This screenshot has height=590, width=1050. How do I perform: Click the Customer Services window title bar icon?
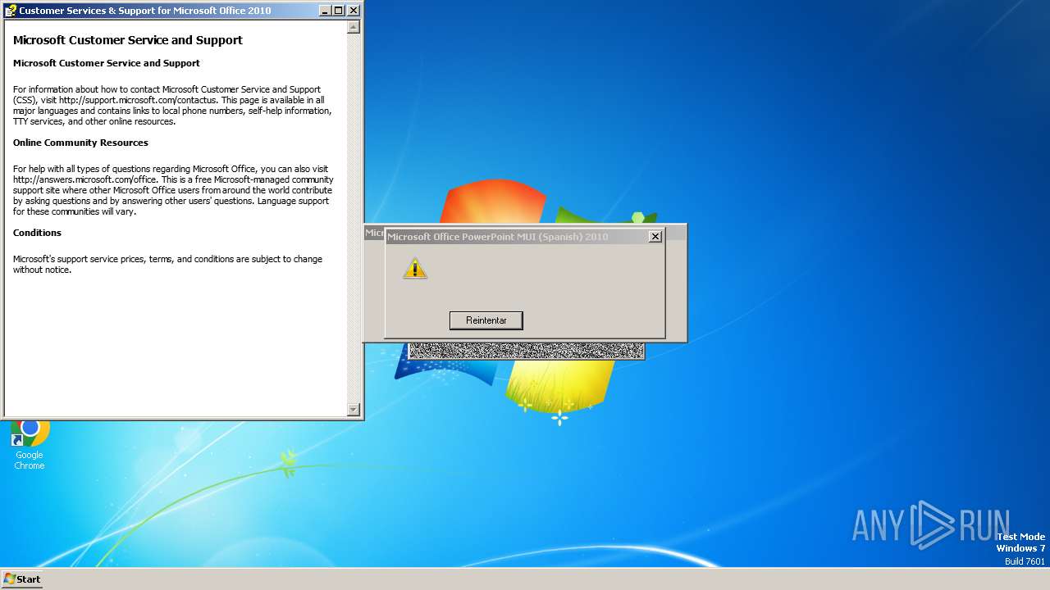[x=11, y=11]
